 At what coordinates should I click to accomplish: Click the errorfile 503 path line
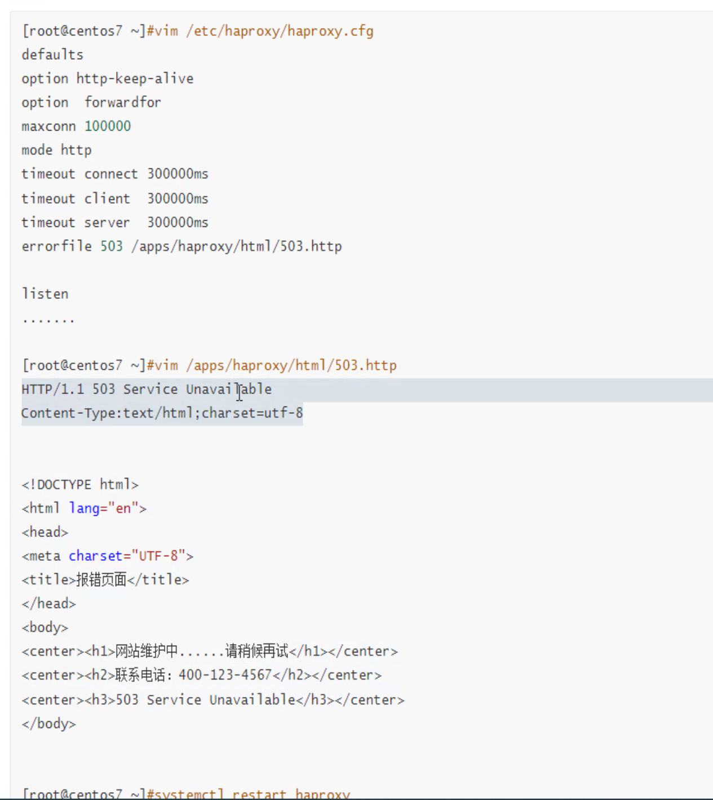[x=181, y=247]
